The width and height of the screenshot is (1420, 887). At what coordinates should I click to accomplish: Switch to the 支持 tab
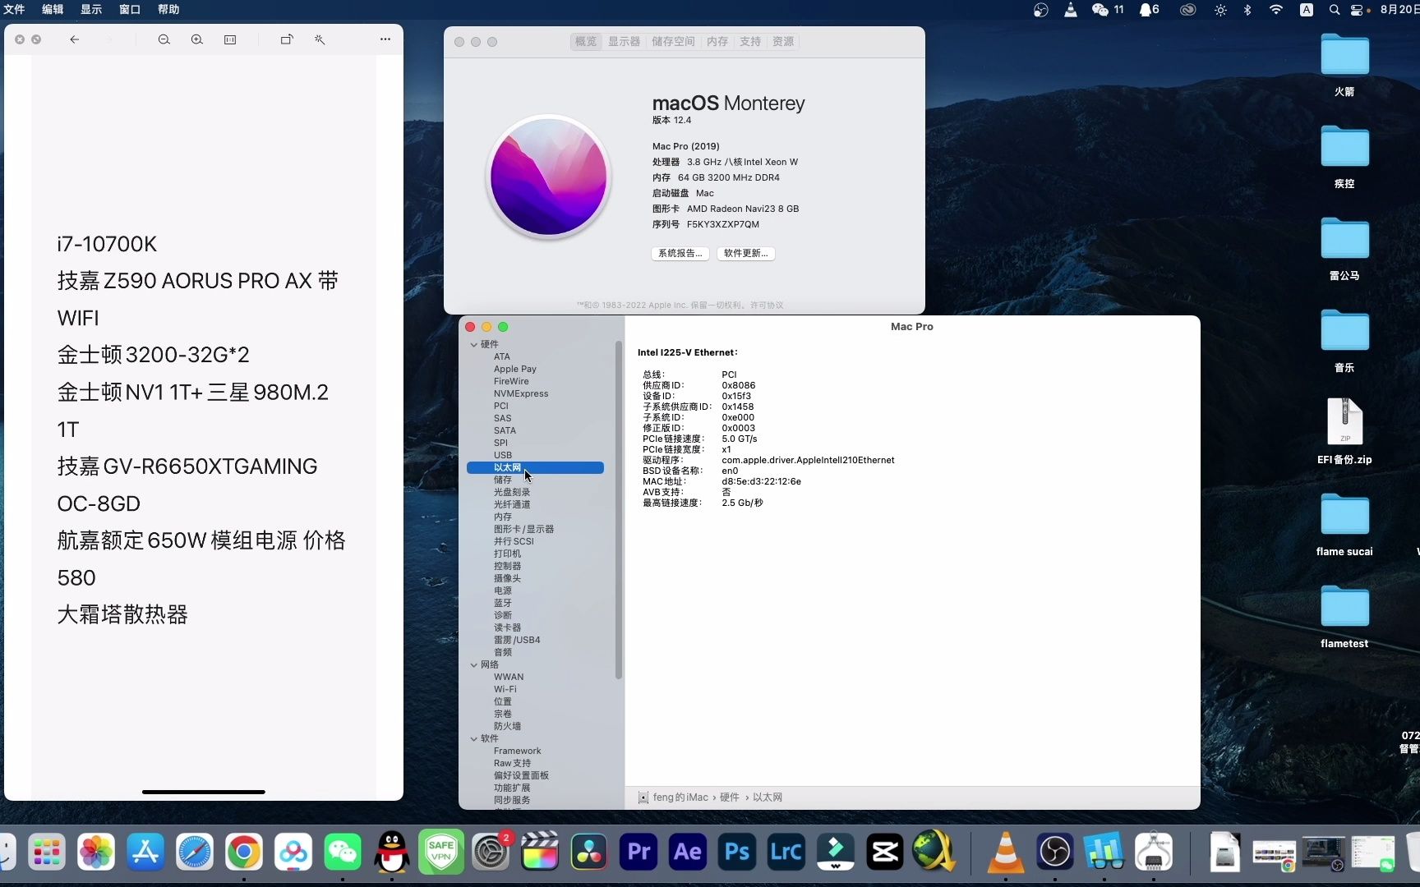click(x=750, y=42)
